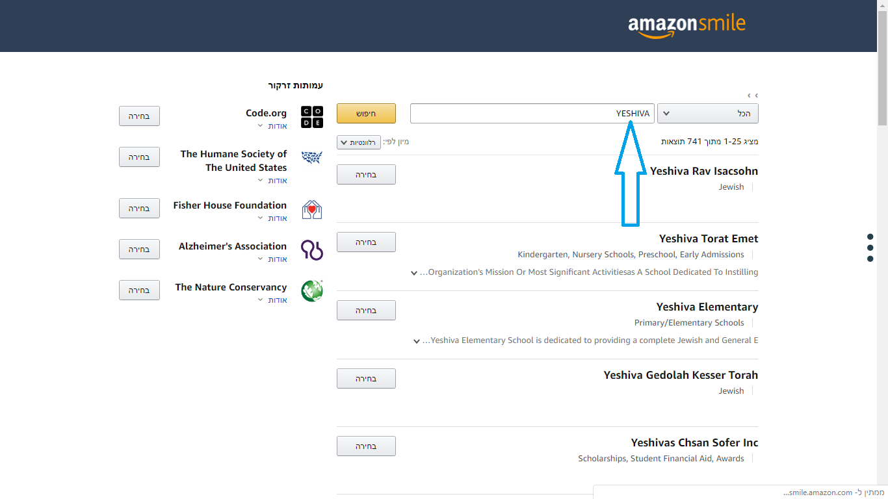Expand the about link under Code.org
This screenshot has height=499, width=888.
click(x=274, y=126)
